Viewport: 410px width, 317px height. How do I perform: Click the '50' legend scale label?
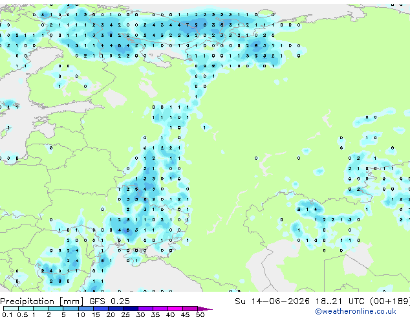[200, 314]
